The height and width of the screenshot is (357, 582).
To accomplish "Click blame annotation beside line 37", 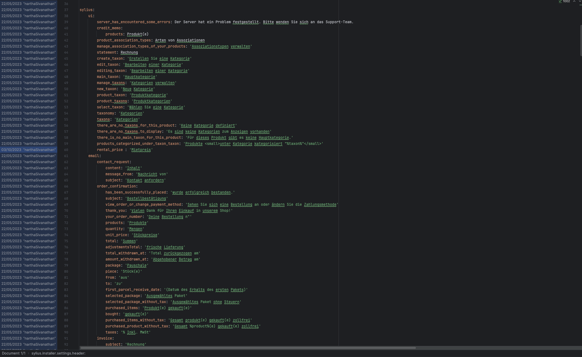I will tap(28, 10).
